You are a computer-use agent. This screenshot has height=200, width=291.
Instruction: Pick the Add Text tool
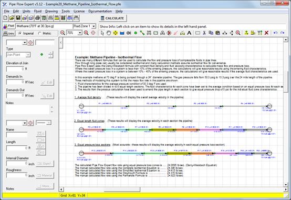tap(189, 33)
